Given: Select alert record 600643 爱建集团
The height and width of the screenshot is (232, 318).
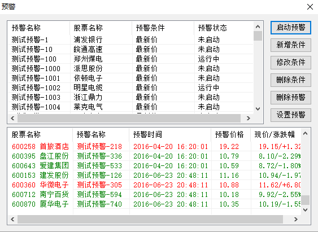Looking at the screenshot, I should coord(154,165).
